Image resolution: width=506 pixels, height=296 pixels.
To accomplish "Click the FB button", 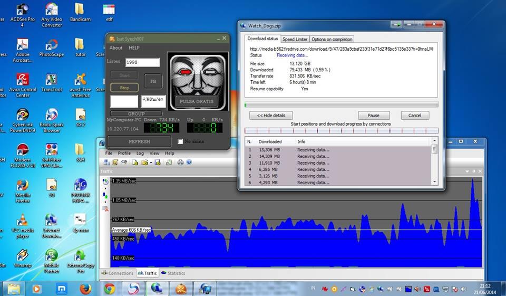I will (x=153, y=81).
